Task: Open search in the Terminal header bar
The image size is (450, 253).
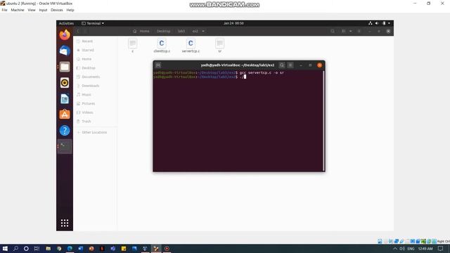Action: pyautogui.click(x=282, y=65)
